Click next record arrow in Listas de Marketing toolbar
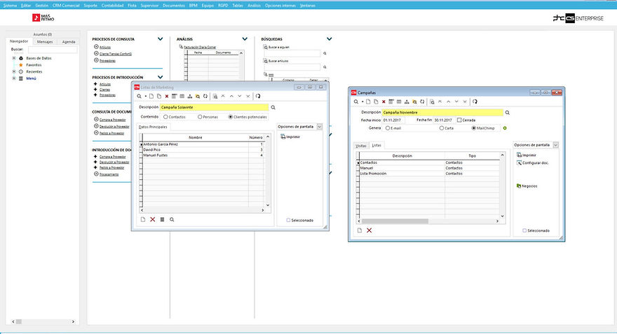 click(x=239, y=96)
